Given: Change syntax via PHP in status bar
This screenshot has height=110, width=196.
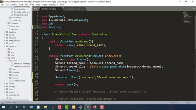Looking at the screenshot, I should (x=188, y=103).
